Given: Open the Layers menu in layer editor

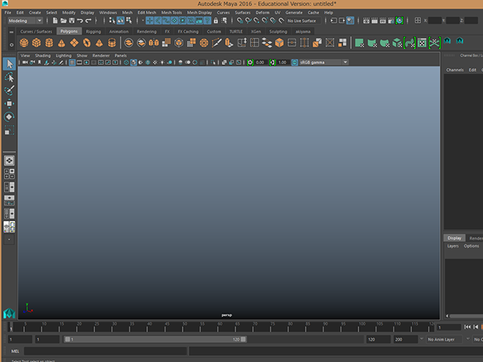Looking at the screenshot, I should pos(453,246).
